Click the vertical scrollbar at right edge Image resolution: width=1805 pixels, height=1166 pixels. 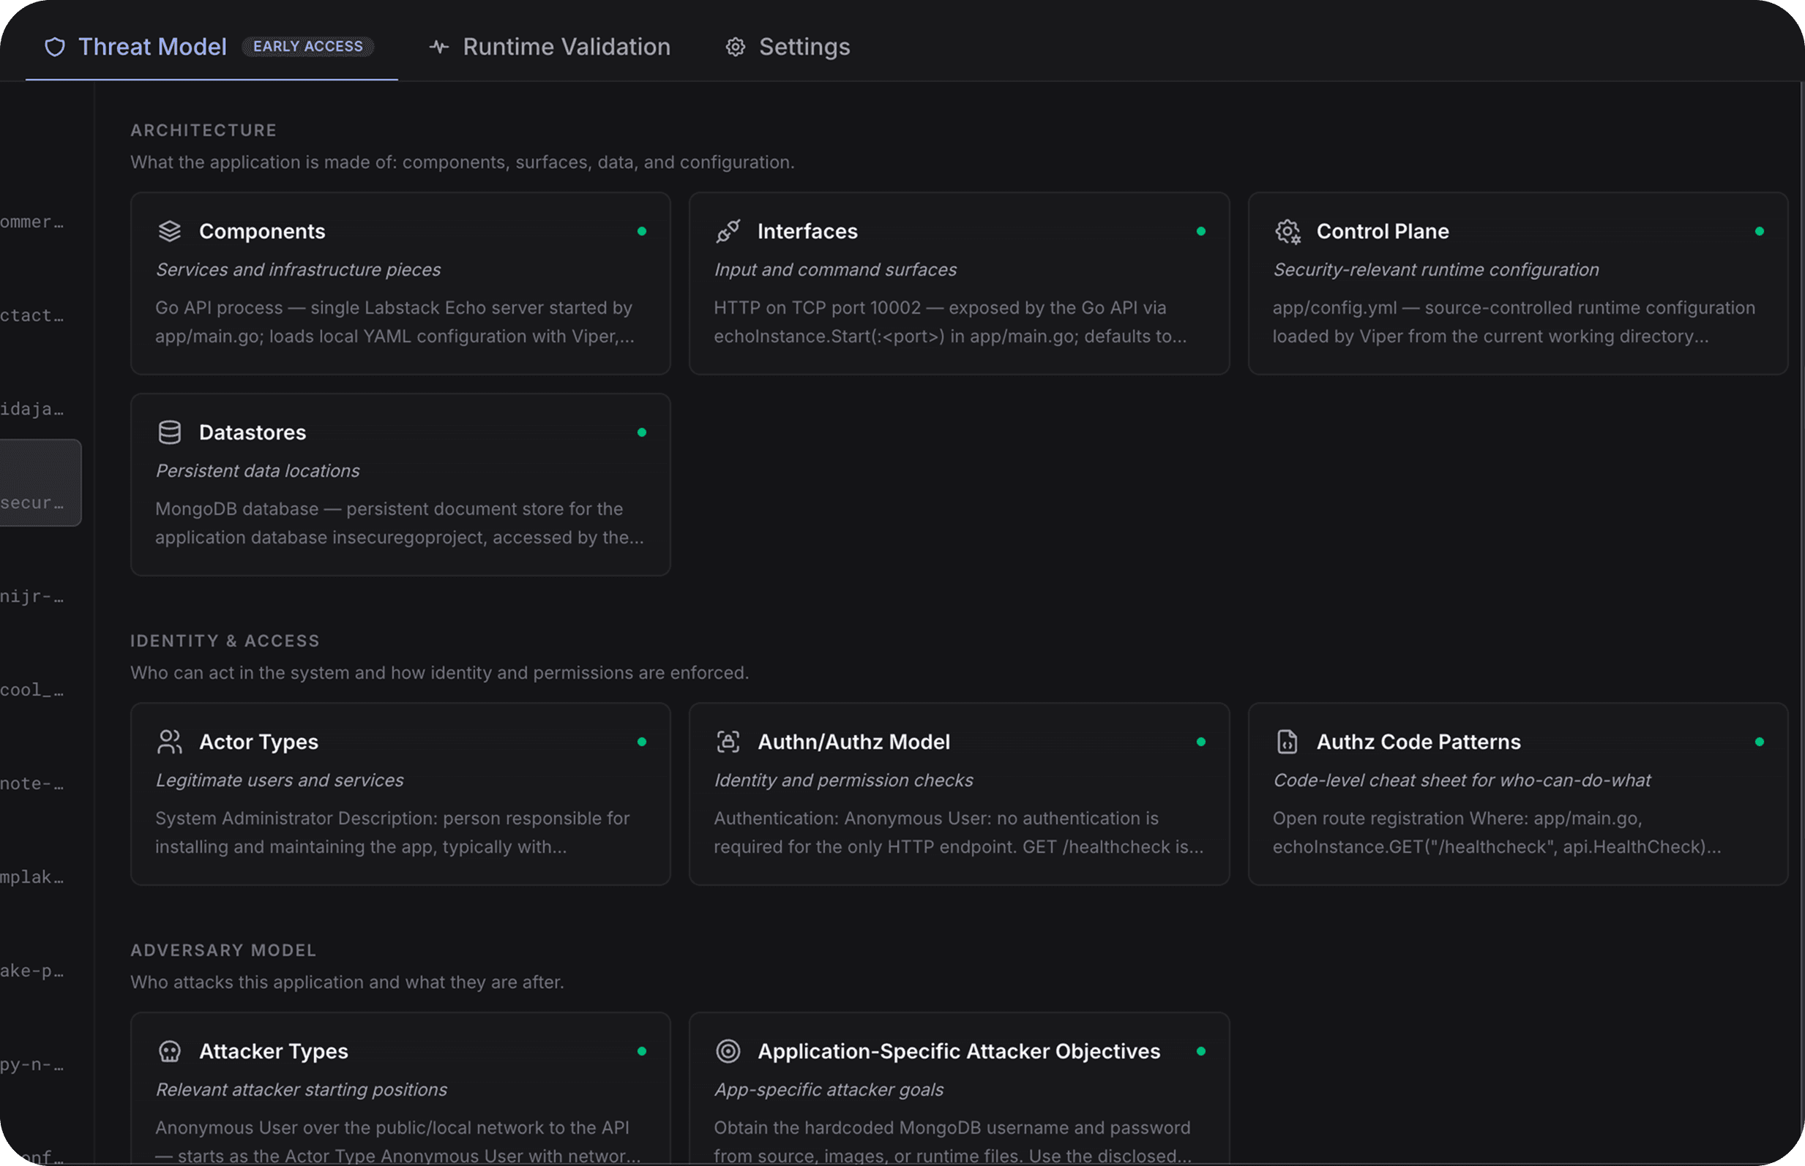tap(1801, 621)
